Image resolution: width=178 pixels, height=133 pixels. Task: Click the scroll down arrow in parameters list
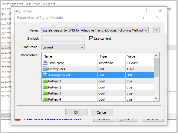[x=156, y=98]
